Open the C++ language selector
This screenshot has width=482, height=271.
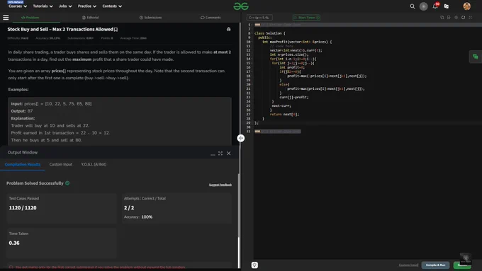(259, 18)
